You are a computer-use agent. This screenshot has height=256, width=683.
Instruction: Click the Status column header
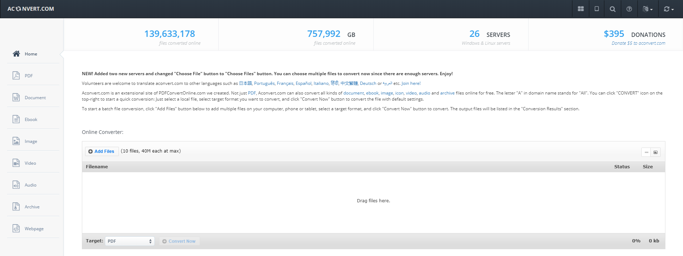tap(622, 167)
